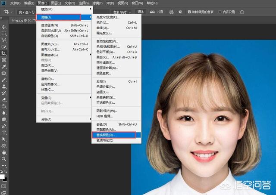276x195 pixels.
Task: Toggle Quick Mask mode icon
Action: pyautogui.click(x=4, y=186)
